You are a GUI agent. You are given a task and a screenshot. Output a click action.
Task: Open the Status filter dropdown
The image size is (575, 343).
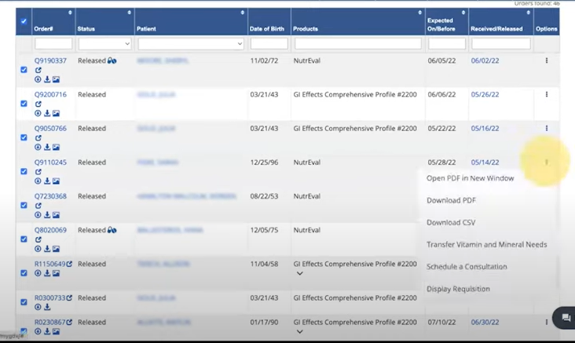pos(104,44)
